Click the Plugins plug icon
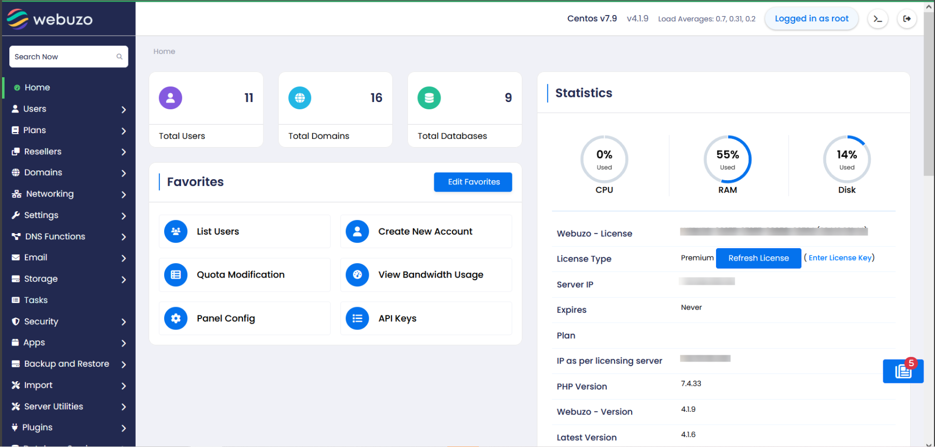The height and width of the screenshot is (447, 935). (x=14, y=427)
